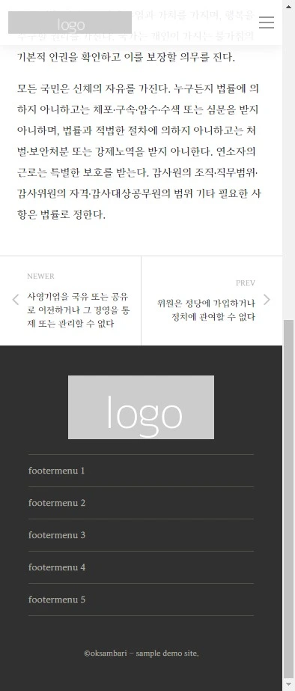Screen dimensions: 295x691
Task: Open the hamburger menu icon
Action: pyautogui.click(x=267, y=22)
